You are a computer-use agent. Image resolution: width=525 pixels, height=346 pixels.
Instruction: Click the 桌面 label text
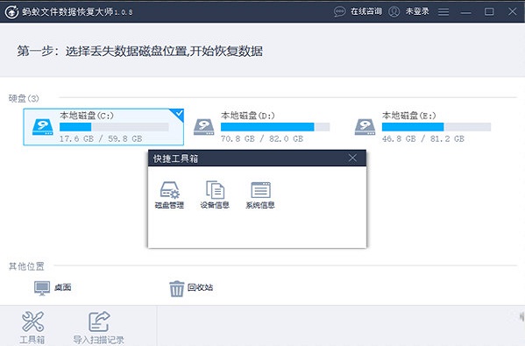pos(62,287)
